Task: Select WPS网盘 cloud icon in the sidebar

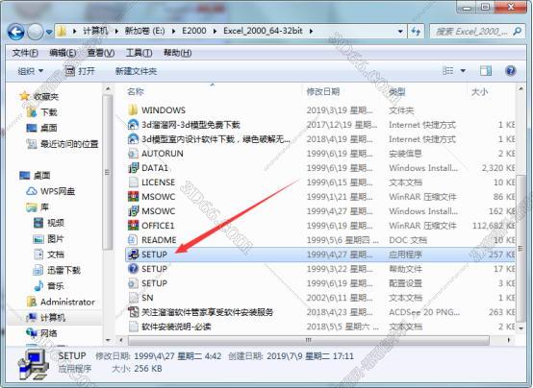Action: pyautogui.click(x=32, y=191)
